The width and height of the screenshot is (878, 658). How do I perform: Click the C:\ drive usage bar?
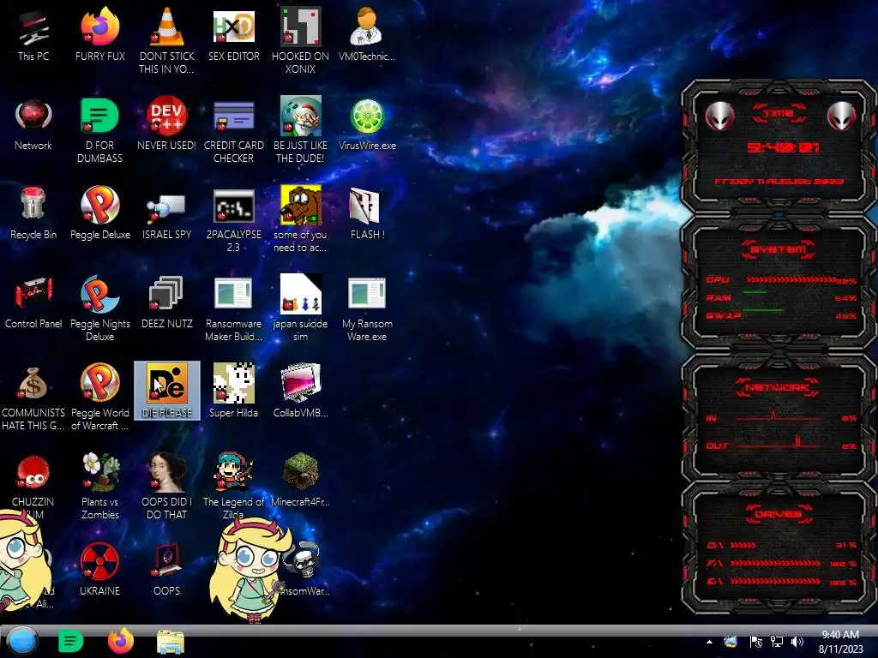tap(743, 545)
